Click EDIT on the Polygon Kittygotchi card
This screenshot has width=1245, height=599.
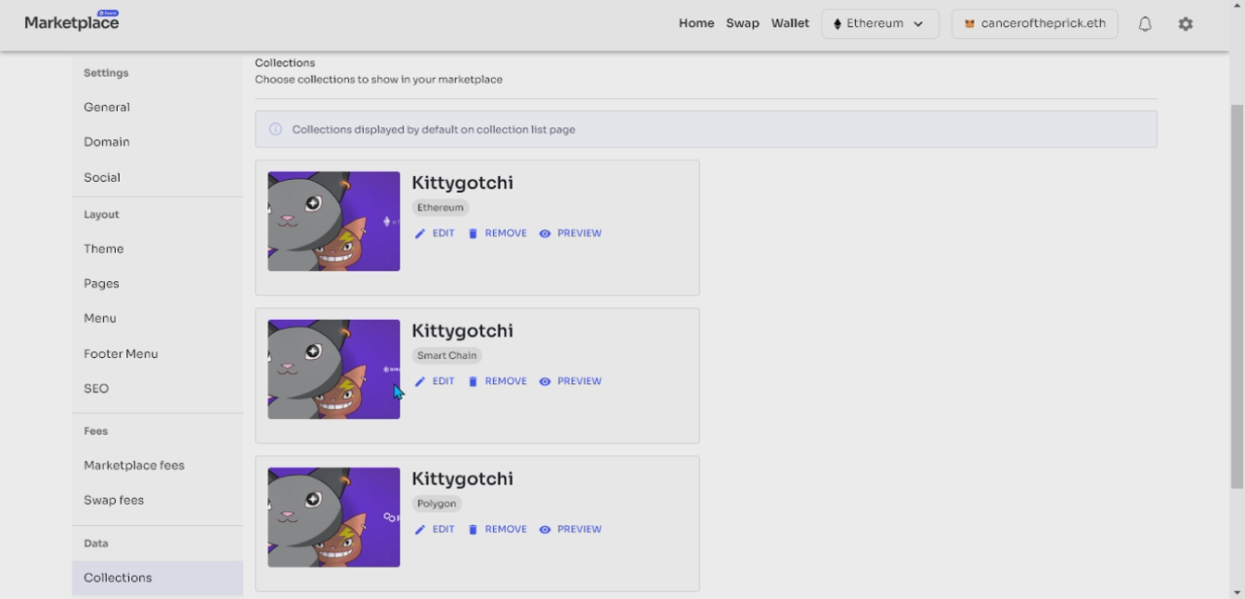[x=435, y=529]
